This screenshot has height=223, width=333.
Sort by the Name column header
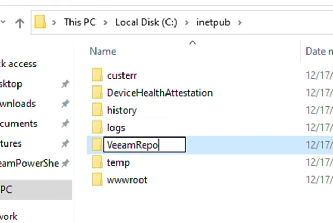point(103,51)
